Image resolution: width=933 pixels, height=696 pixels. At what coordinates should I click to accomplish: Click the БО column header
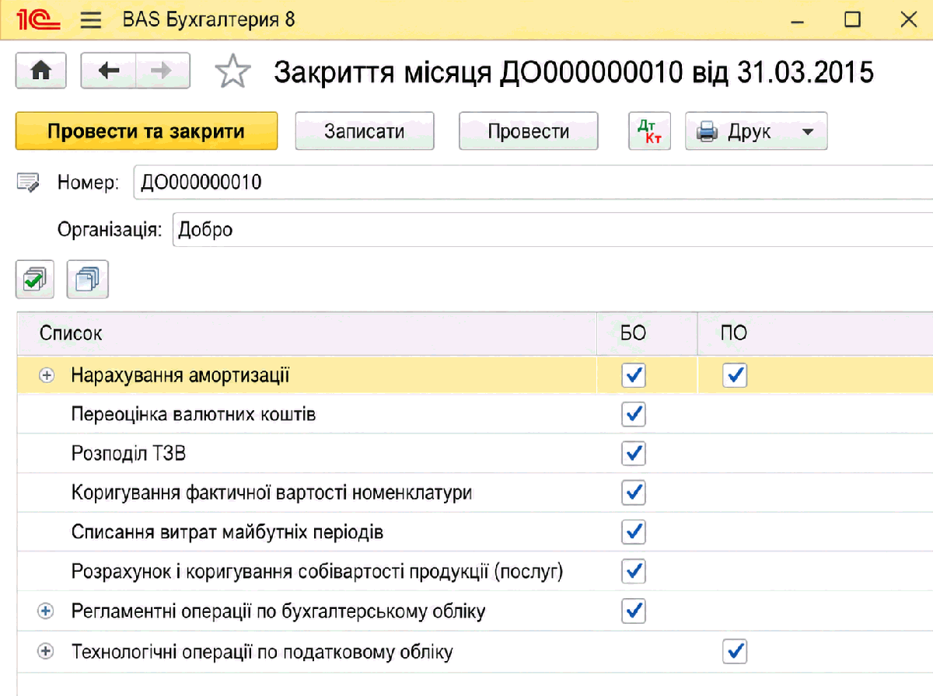tap(647, 334)
